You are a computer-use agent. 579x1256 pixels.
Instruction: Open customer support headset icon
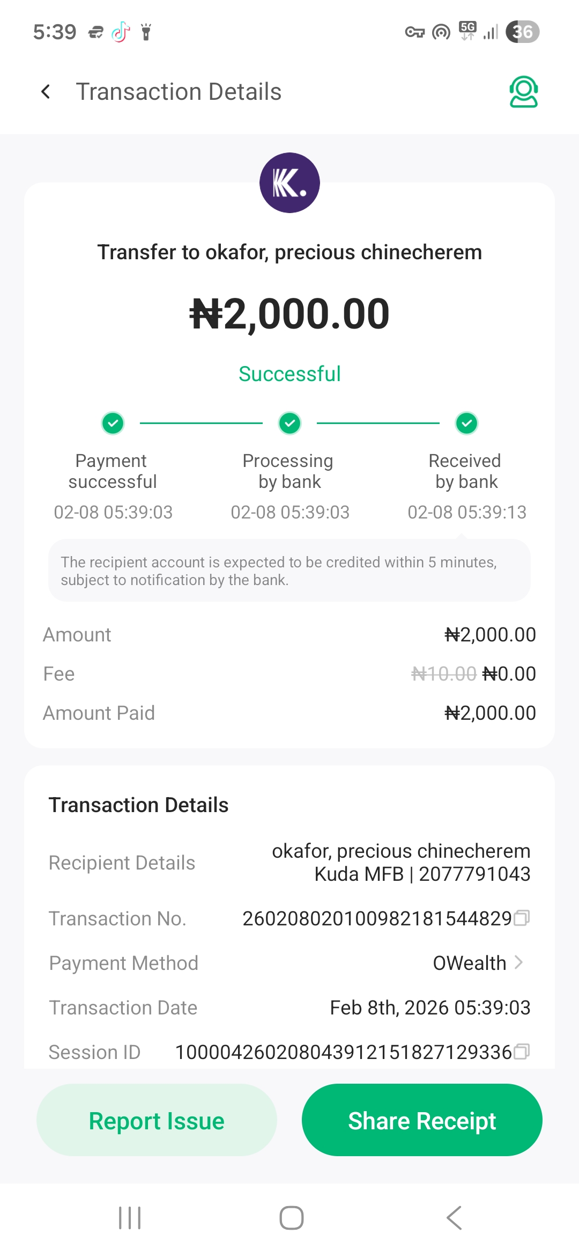pyautogui.click(x=523, y=92)
